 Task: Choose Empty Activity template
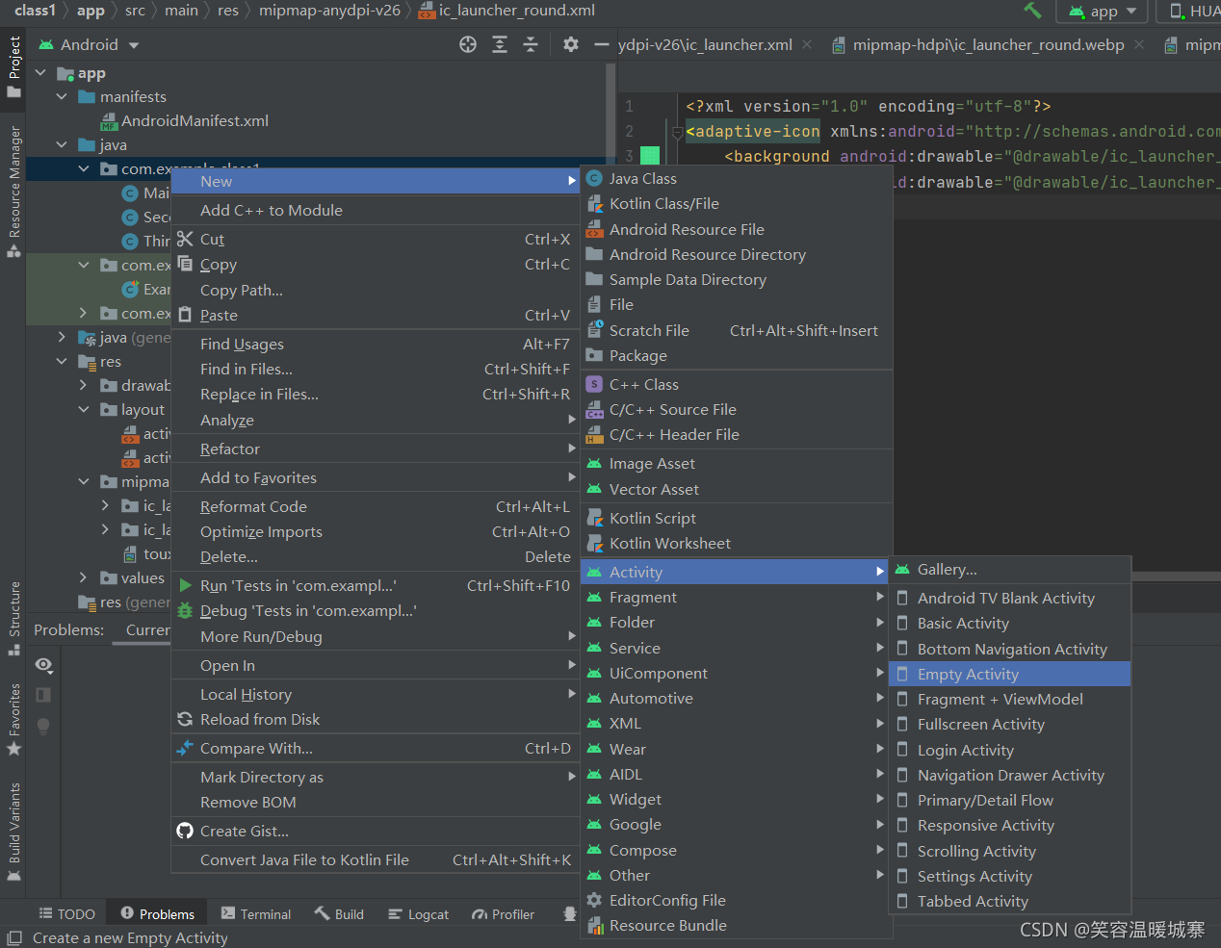tap(1009, 675)
